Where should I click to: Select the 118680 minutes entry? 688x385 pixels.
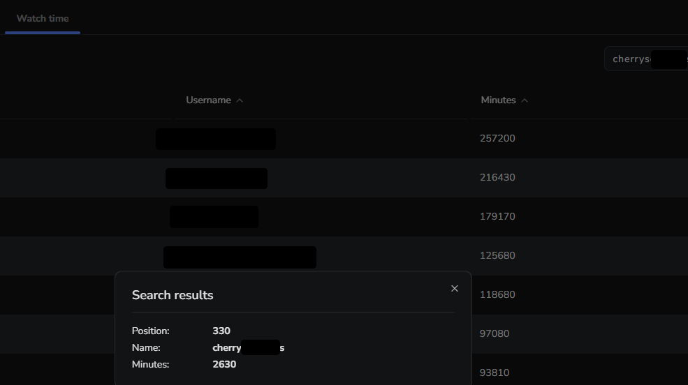[497, 294]
